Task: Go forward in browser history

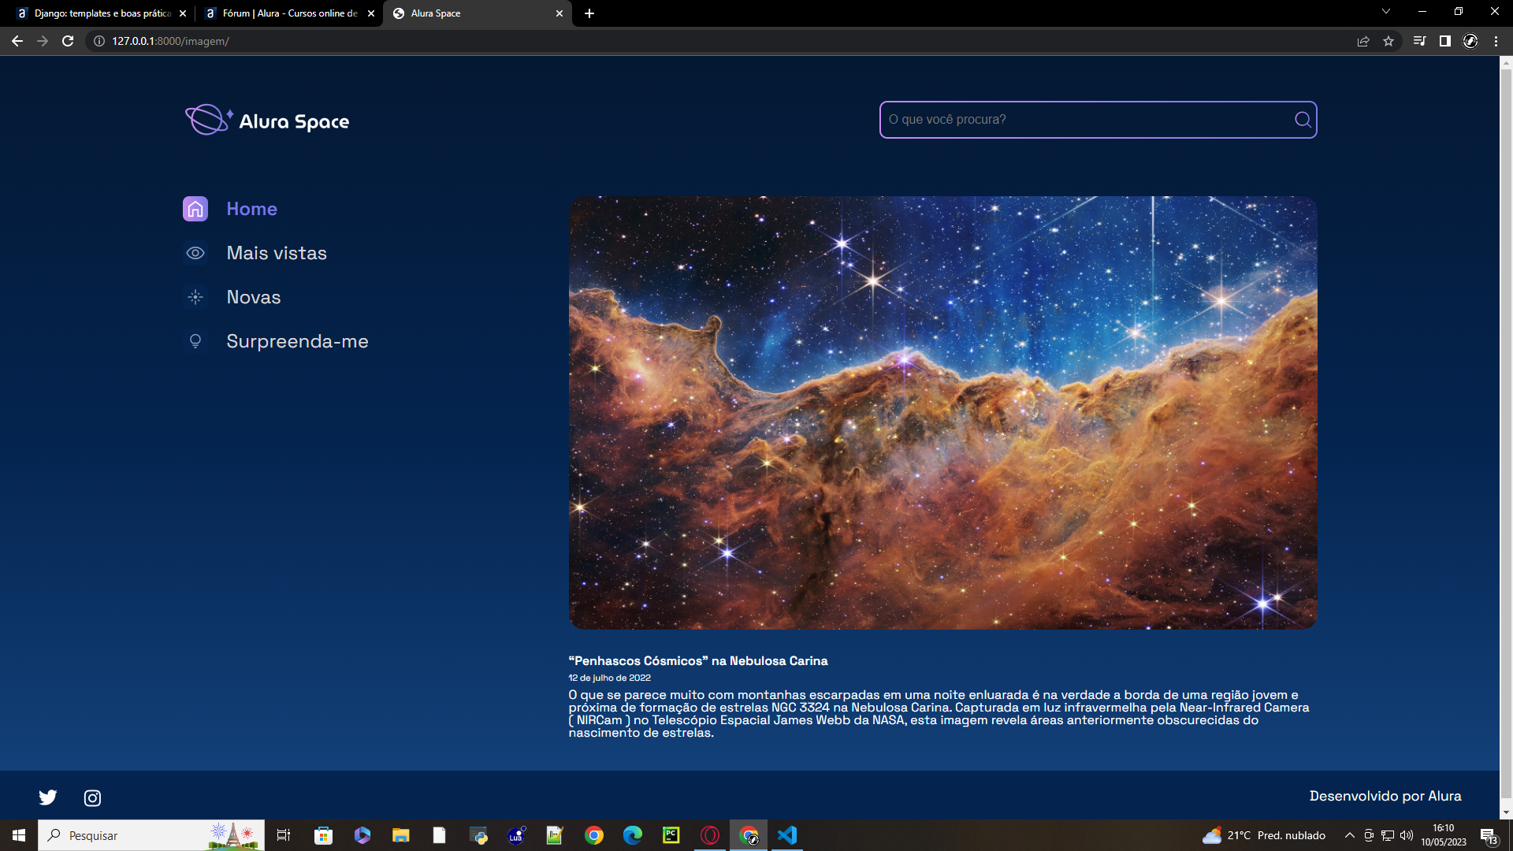Action: (x=43, y=41)
